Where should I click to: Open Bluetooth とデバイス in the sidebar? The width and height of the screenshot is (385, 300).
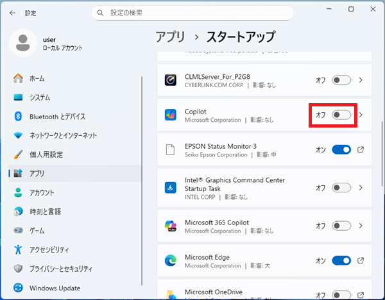click(56, 116)
